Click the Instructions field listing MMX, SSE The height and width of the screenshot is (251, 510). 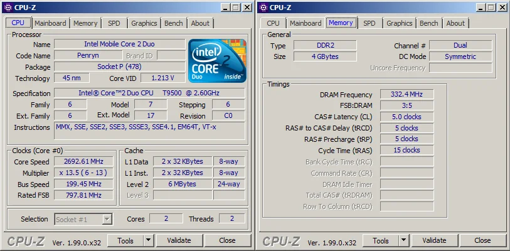(149, 131)
